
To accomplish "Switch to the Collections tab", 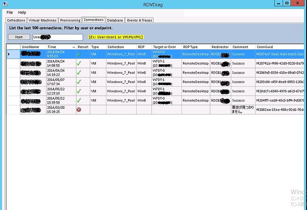I will pyautogui.click(x=16, y=20).
